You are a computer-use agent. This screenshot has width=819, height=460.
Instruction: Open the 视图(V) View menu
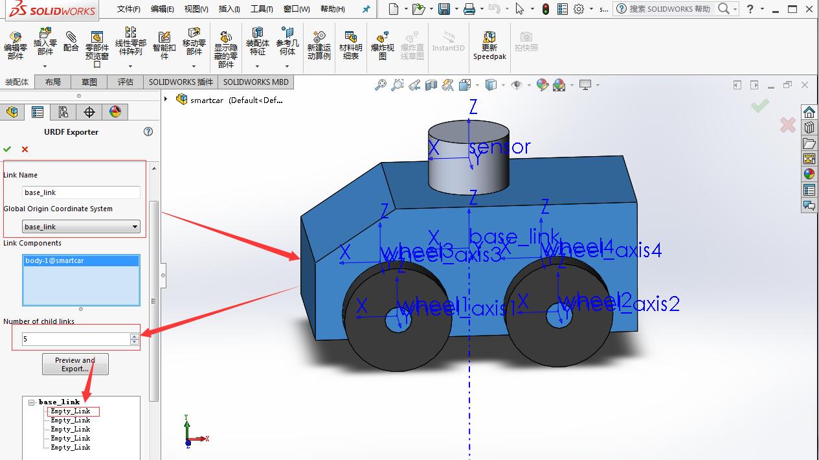point(196,9)
